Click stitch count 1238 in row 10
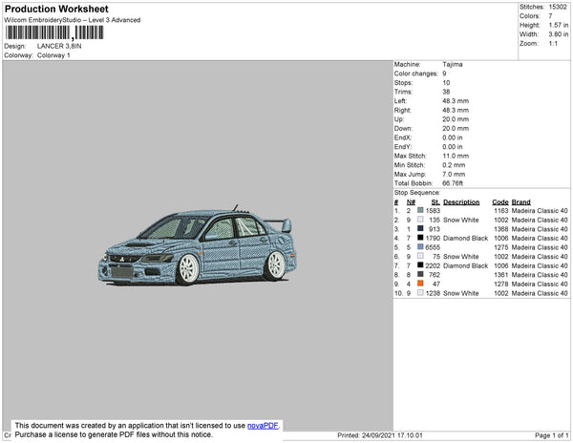The width and height of the screenshot is (573, 443). (x=433, y=293)
